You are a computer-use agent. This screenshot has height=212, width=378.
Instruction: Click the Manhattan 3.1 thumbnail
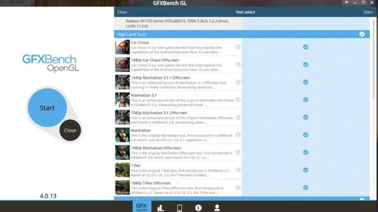(122, 99)
